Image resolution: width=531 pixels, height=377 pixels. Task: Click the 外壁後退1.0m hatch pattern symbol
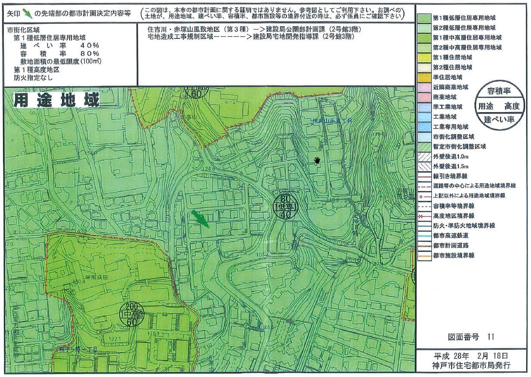[x=424, y=156]
